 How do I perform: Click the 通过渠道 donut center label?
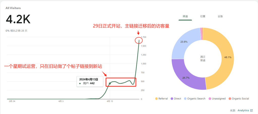pos(203,59)
